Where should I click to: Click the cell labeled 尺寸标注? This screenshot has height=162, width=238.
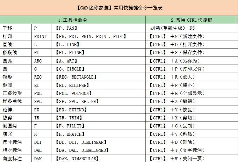coord(16,142)
